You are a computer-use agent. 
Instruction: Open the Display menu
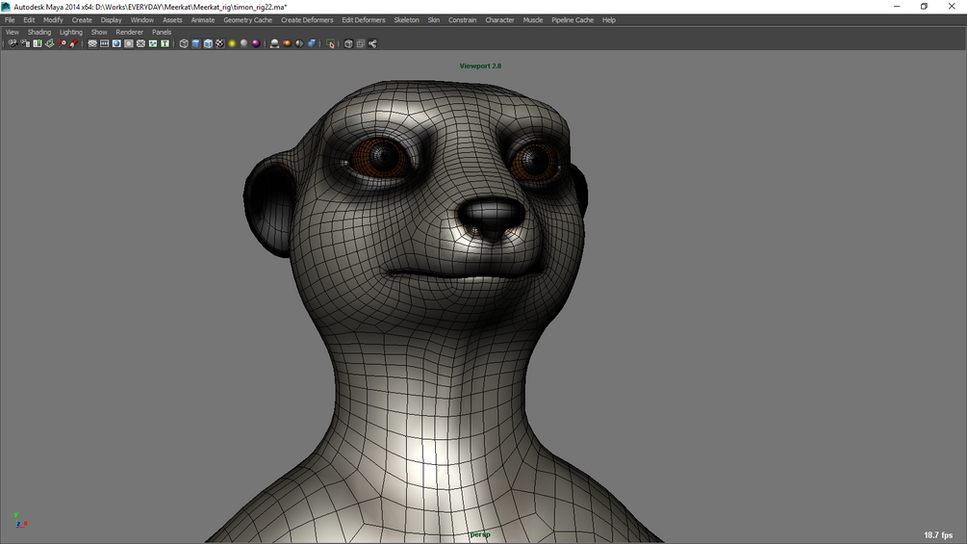coord(111,19)
